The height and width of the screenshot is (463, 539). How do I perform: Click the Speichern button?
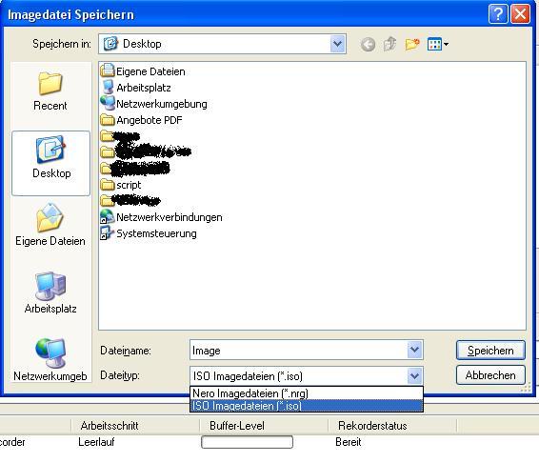point(490,351)
